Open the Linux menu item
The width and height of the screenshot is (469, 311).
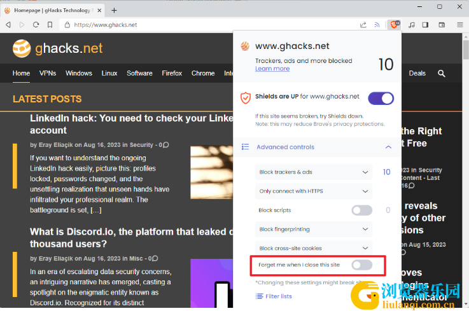[109, 73]
